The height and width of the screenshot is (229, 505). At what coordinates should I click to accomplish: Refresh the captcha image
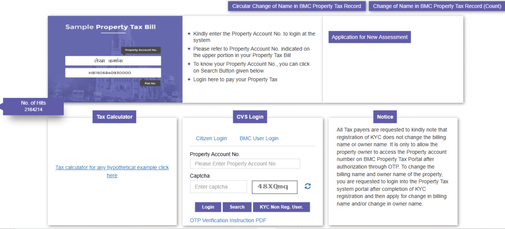(x=308, y=186)
